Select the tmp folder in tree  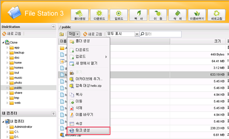(x=14, y=98)
